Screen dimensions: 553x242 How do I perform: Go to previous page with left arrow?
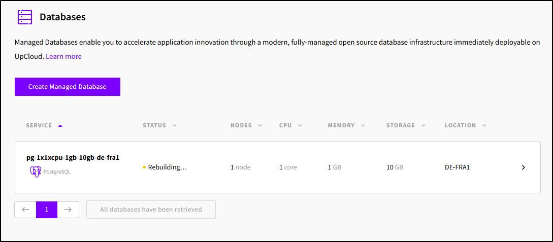(25, 210)
